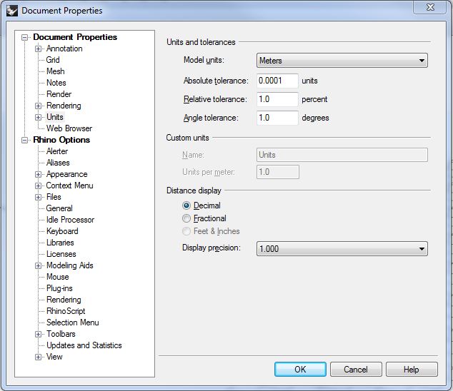Expand the Toolbars tree node
Image resolution: width=453 pixels, height=391 pixels.
(38, 334)
